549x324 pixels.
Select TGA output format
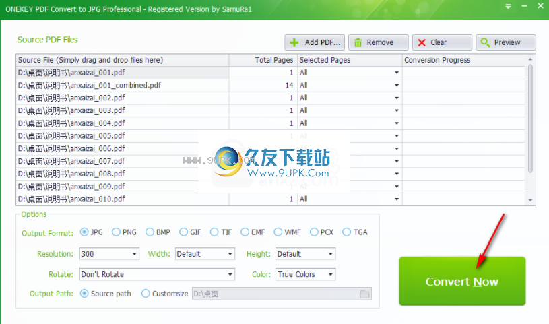355,232
